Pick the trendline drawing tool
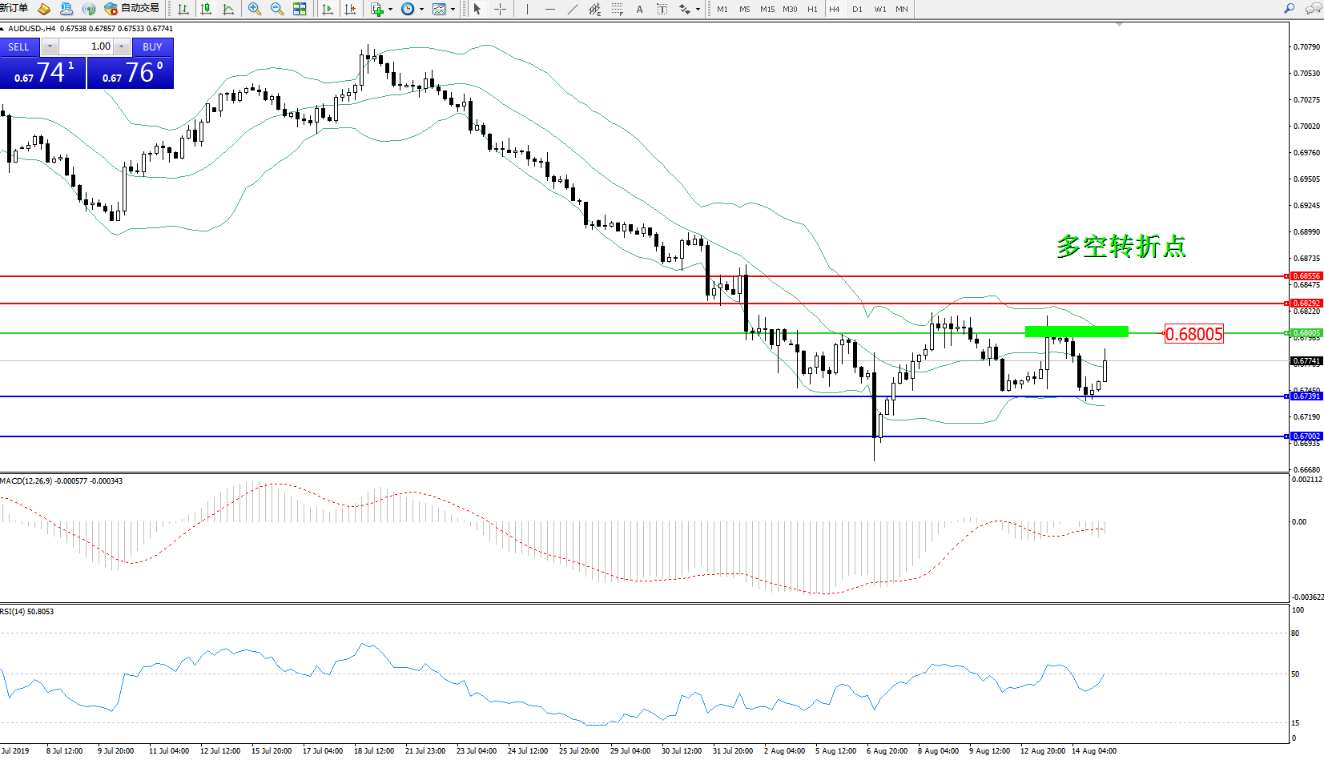This screenshot has height=760, width=1324. [572, 9]
